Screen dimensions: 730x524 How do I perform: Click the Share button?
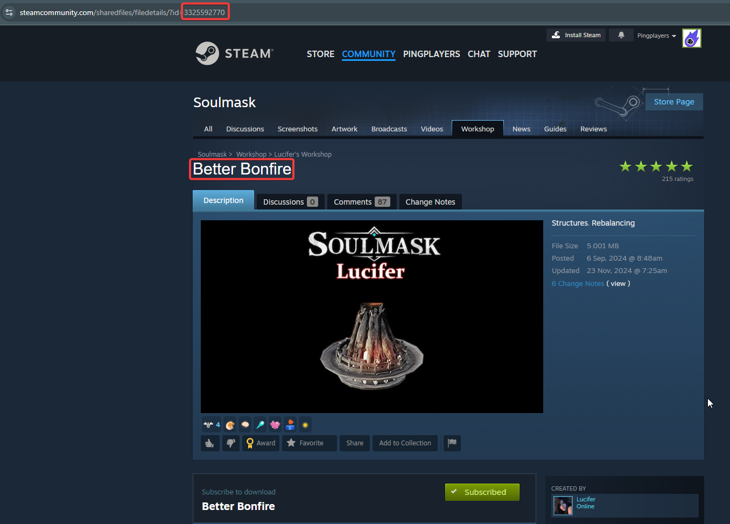point(355,443)
